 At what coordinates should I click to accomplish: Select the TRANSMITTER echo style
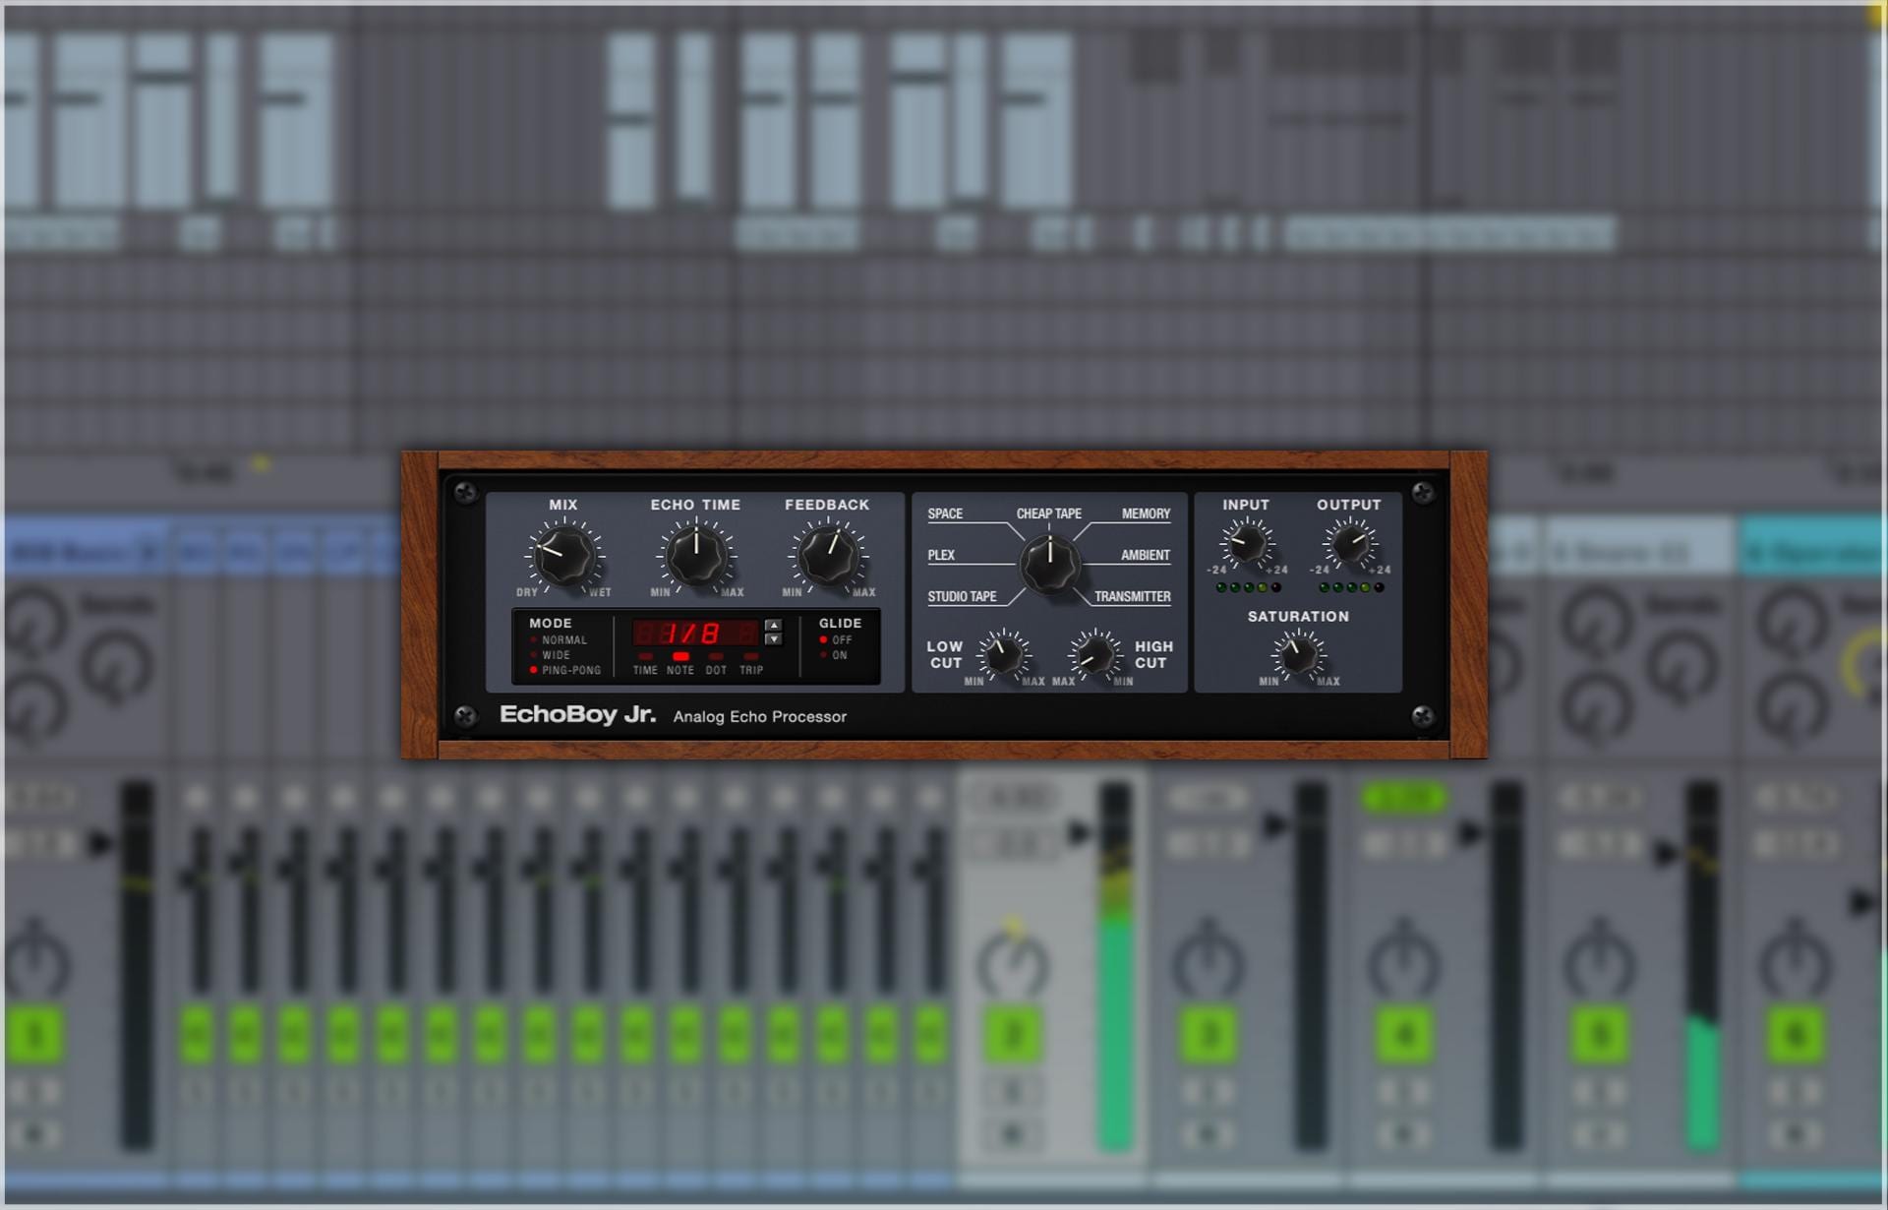1132,596
